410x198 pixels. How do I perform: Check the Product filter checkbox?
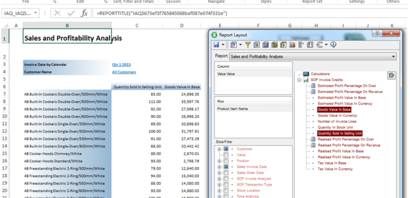(226, 161)
